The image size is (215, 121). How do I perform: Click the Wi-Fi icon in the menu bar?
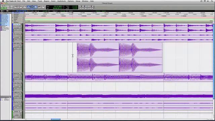(205, 1)
